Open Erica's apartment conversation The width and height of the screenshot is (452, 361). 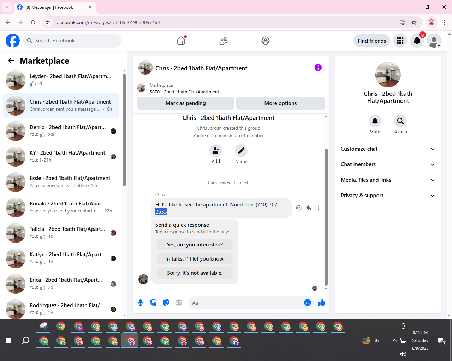[61, 284]
